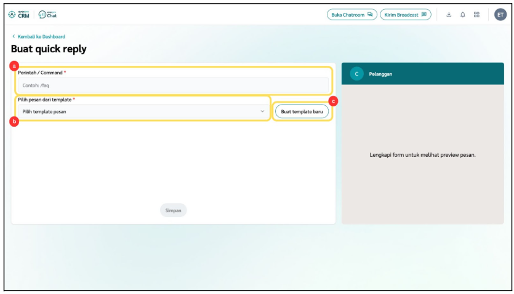
Task: Click the Chat logo in header
Action: tap(47, 15)
